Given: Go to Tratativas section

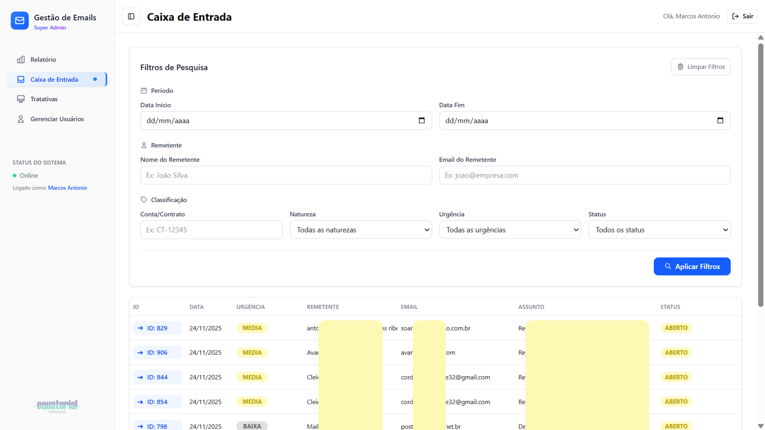Looking at the screenshot, I should click(x=57, y=99).
